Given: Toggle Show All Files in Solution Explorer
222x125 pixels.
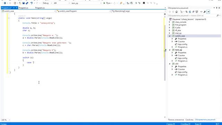Looking at the screenshot, I should pyautogui.click(x=197, y=12).
